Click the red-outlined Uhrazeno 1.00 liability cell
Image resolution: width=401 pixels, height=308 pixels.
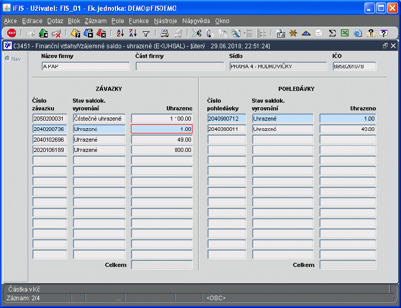[162, 129]
